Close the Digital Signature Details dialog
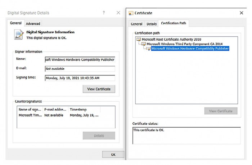 [x=118, y=13]
